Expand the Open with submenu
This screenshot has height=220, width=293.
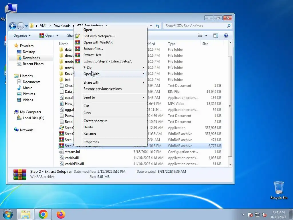[111, 74]
